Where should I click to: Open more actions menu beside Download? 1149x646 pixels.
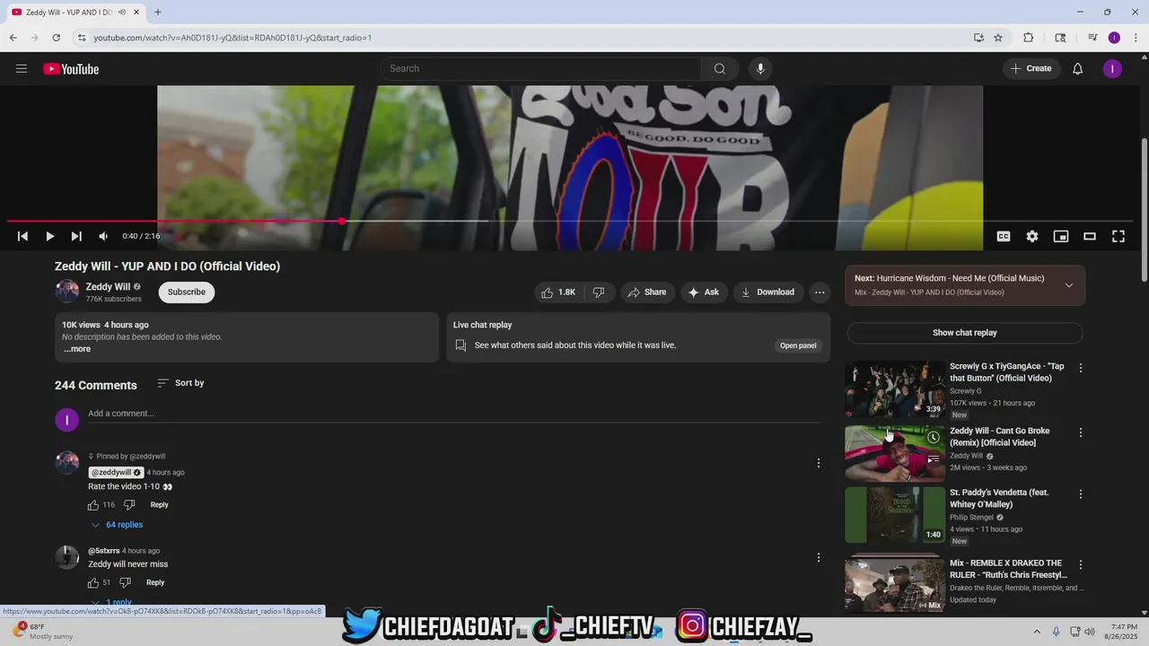tap(820, 292)
